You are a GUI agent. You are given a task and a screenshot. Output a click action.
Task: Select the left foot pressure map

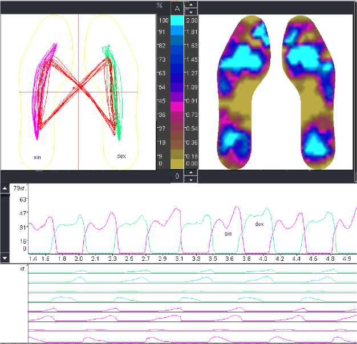pos(244,92)
